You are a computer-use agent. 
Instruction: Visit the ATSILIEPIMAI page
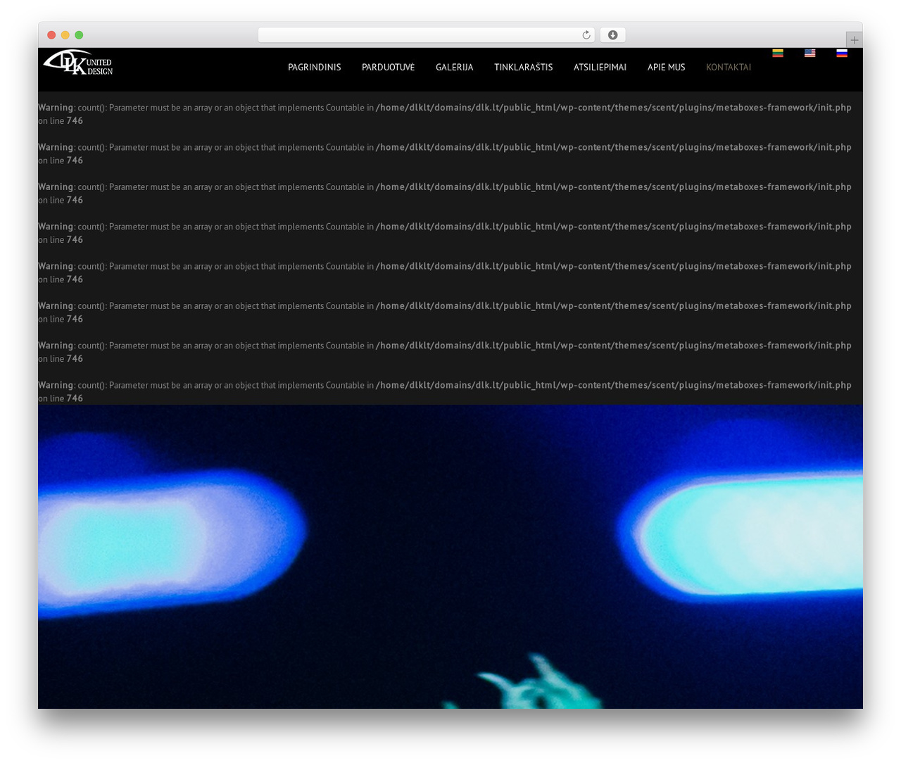[600, 68]
